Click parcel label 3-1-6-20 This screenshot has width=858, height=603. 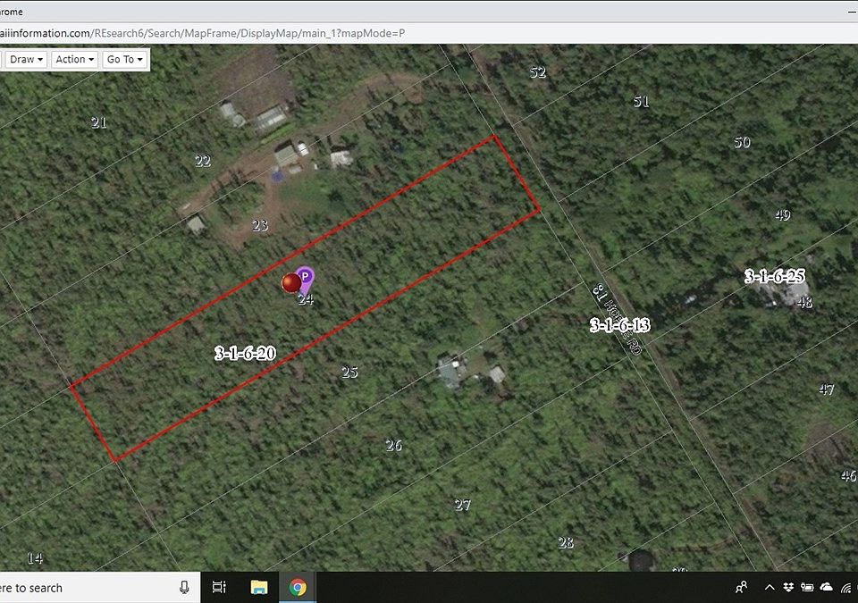pos(245,354)
